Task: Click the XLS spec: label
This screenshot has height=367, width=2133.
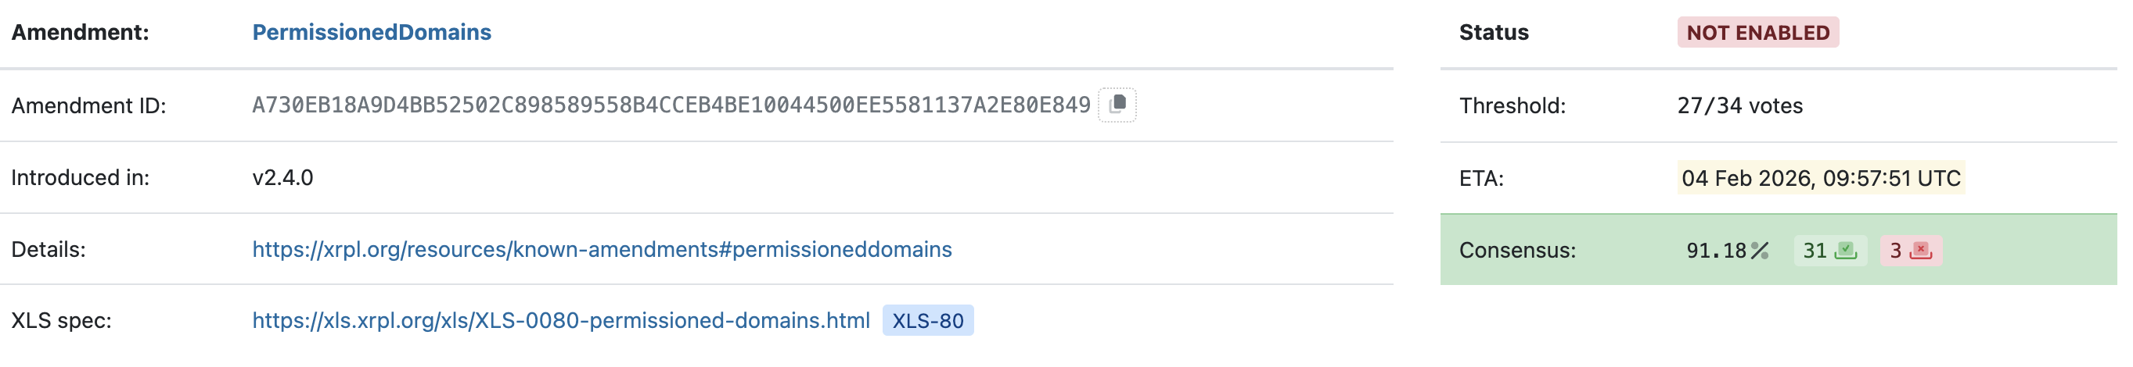Action: tap(61, 321)
